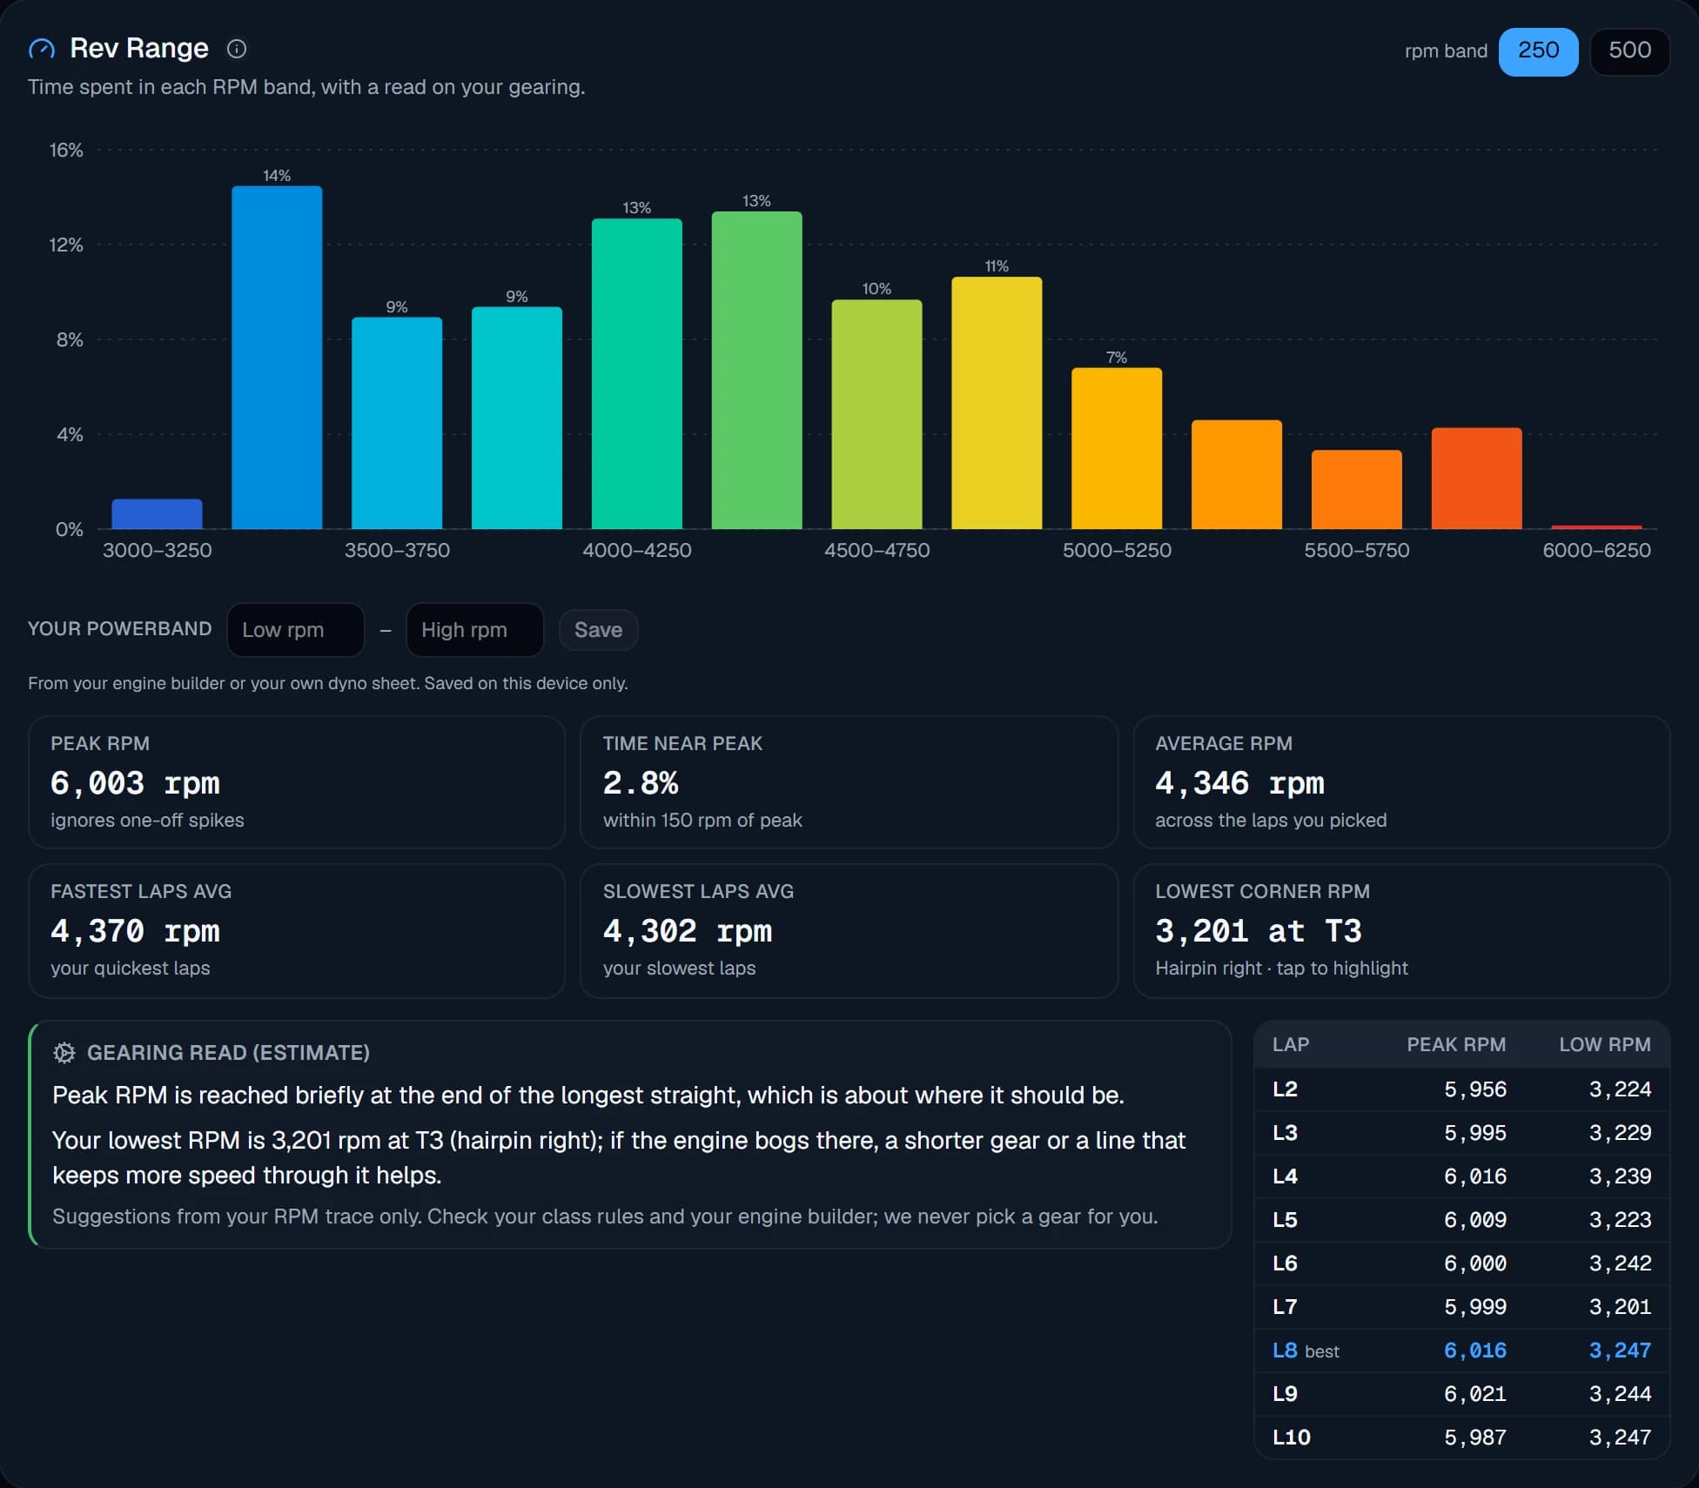Select lap row L2
Screen dimensions: 1699x1488
tap(1461, 1089)
